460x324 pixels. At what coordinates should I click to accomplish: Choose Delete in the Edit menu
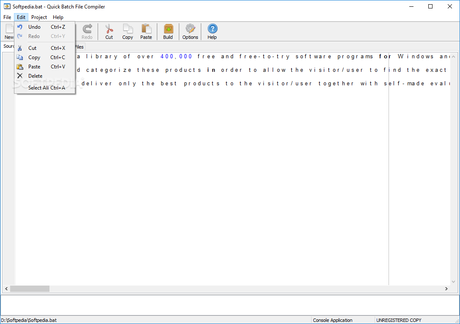(44, 76)
